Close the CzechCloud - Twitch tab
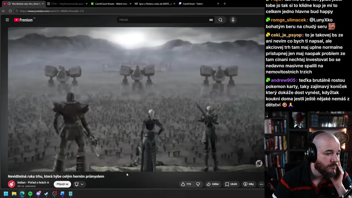This screenshot has width=352, height=198. point(218,4)
